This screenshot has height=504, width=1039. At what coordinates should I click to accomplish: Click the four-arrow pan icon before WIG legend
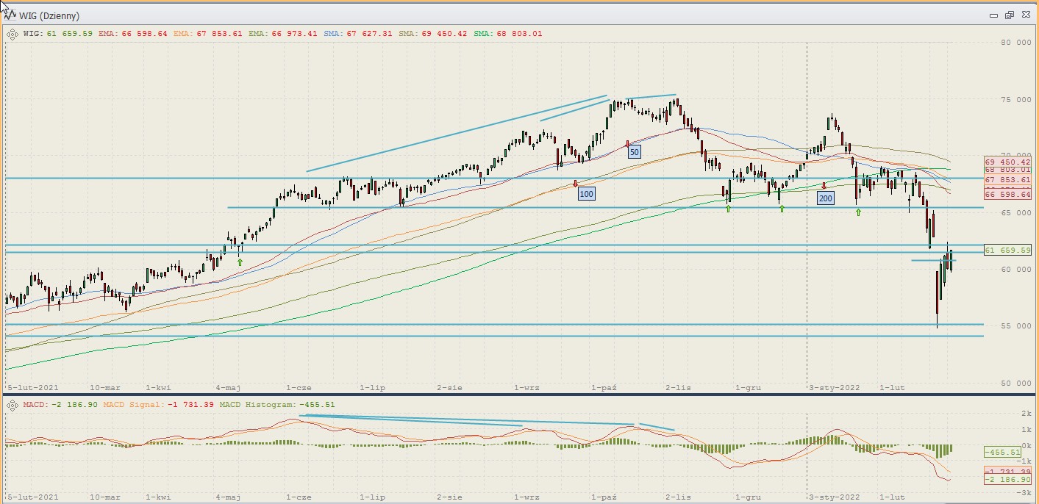pos(13,33)
